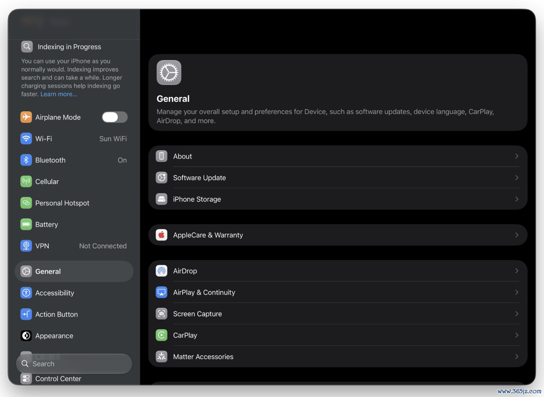This screenshot has width=544, height=397.
Task: Click the magnifier icon in Search field
Action: point(25,363)
